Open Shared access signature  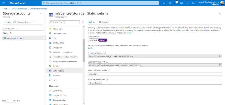click(63, 52)
